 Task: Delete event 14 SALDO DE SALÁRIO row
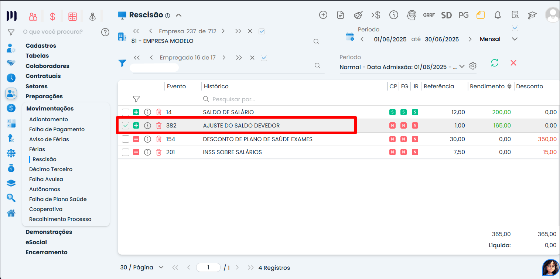pos(159,112)
